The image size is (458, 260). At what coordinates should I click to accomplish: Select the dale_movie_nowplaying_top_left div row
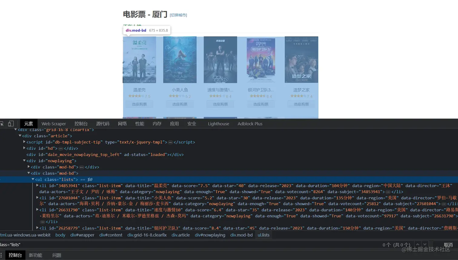coord(229,154)
